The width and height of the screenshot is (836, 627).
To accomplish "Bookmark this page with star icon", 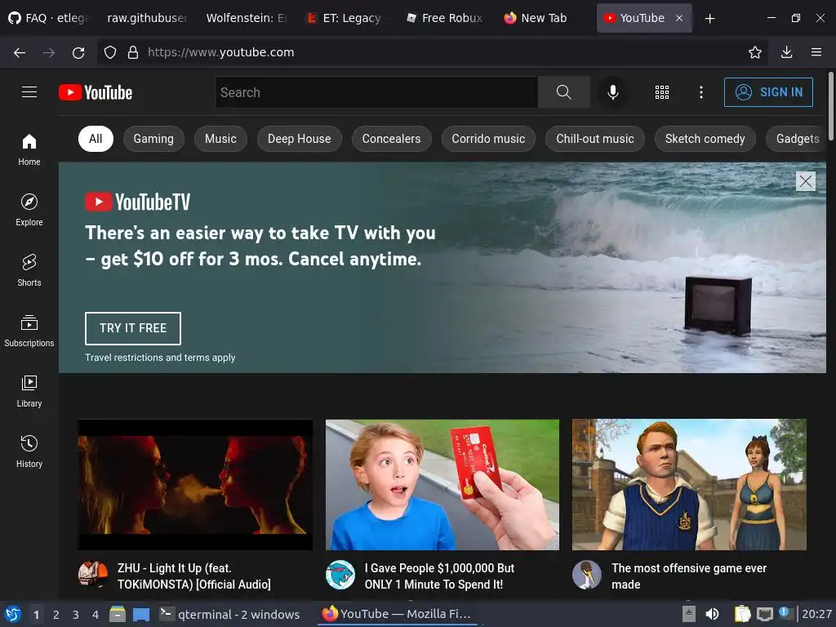I will pyautogui.click(x=755, y=52).
